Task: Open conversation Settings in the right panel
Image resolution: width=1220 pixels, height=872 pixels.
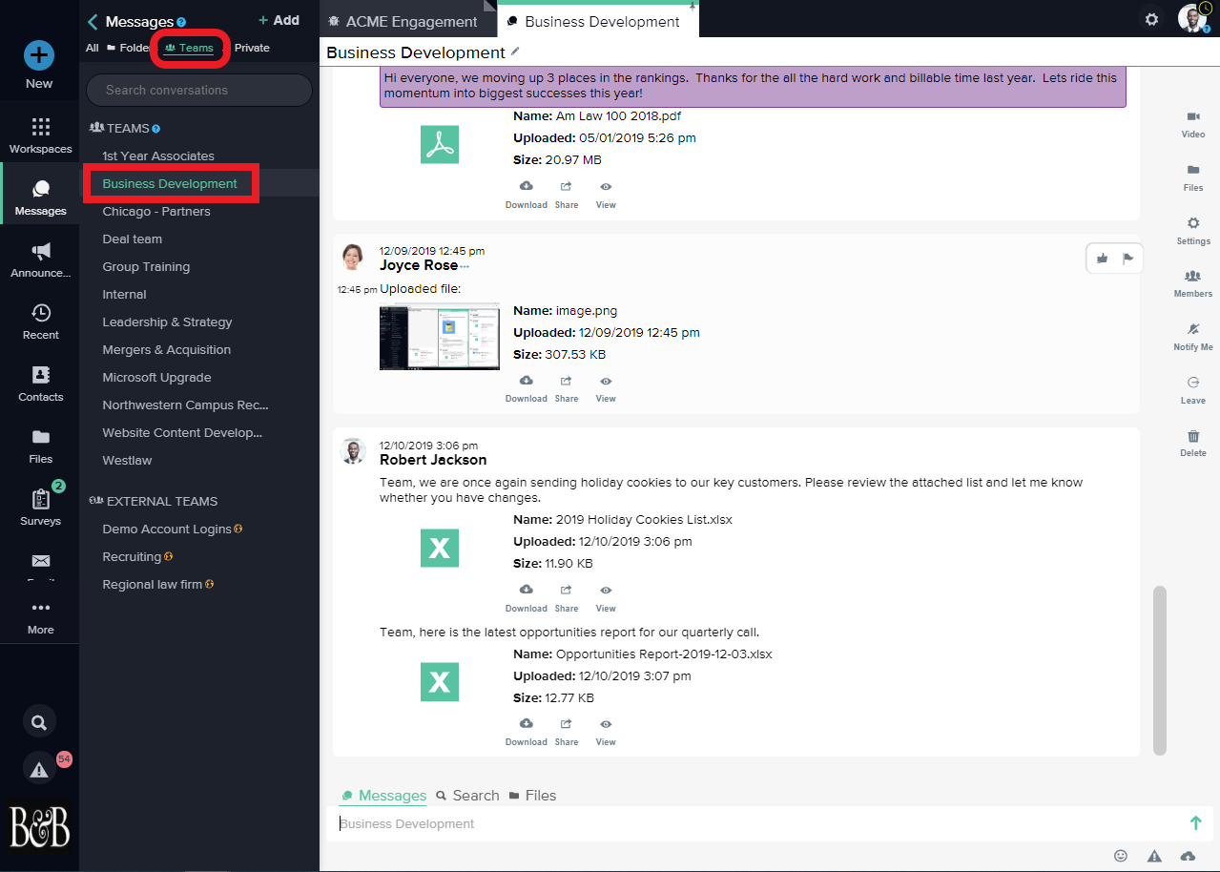Action: [1193, 231]
